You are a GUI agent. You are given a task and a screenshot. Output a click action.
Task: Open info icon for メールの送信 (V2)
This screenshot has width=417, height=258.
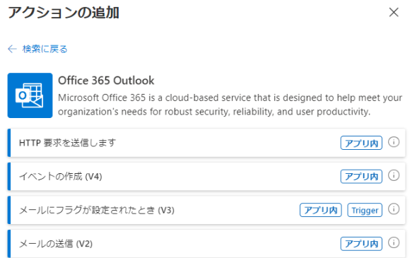[x=394, y=242]
